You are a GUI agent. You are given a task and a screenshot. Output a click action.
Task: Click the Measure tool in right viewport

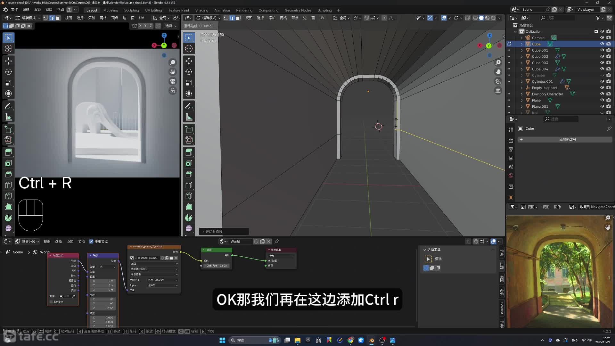coord(189,117)
